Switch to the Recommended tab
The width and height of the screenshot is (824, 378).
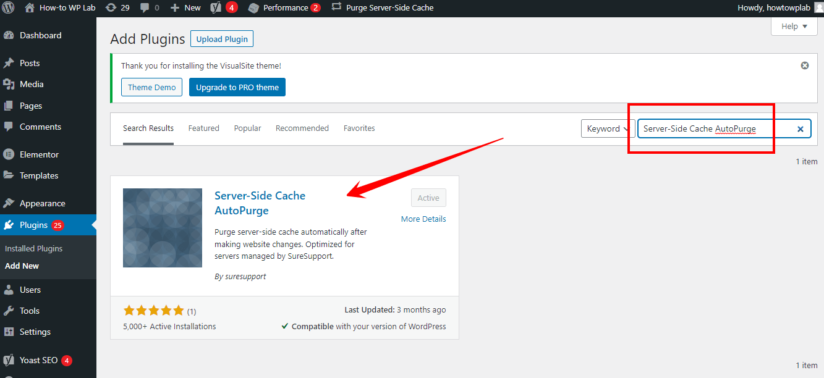coord(302,128)
